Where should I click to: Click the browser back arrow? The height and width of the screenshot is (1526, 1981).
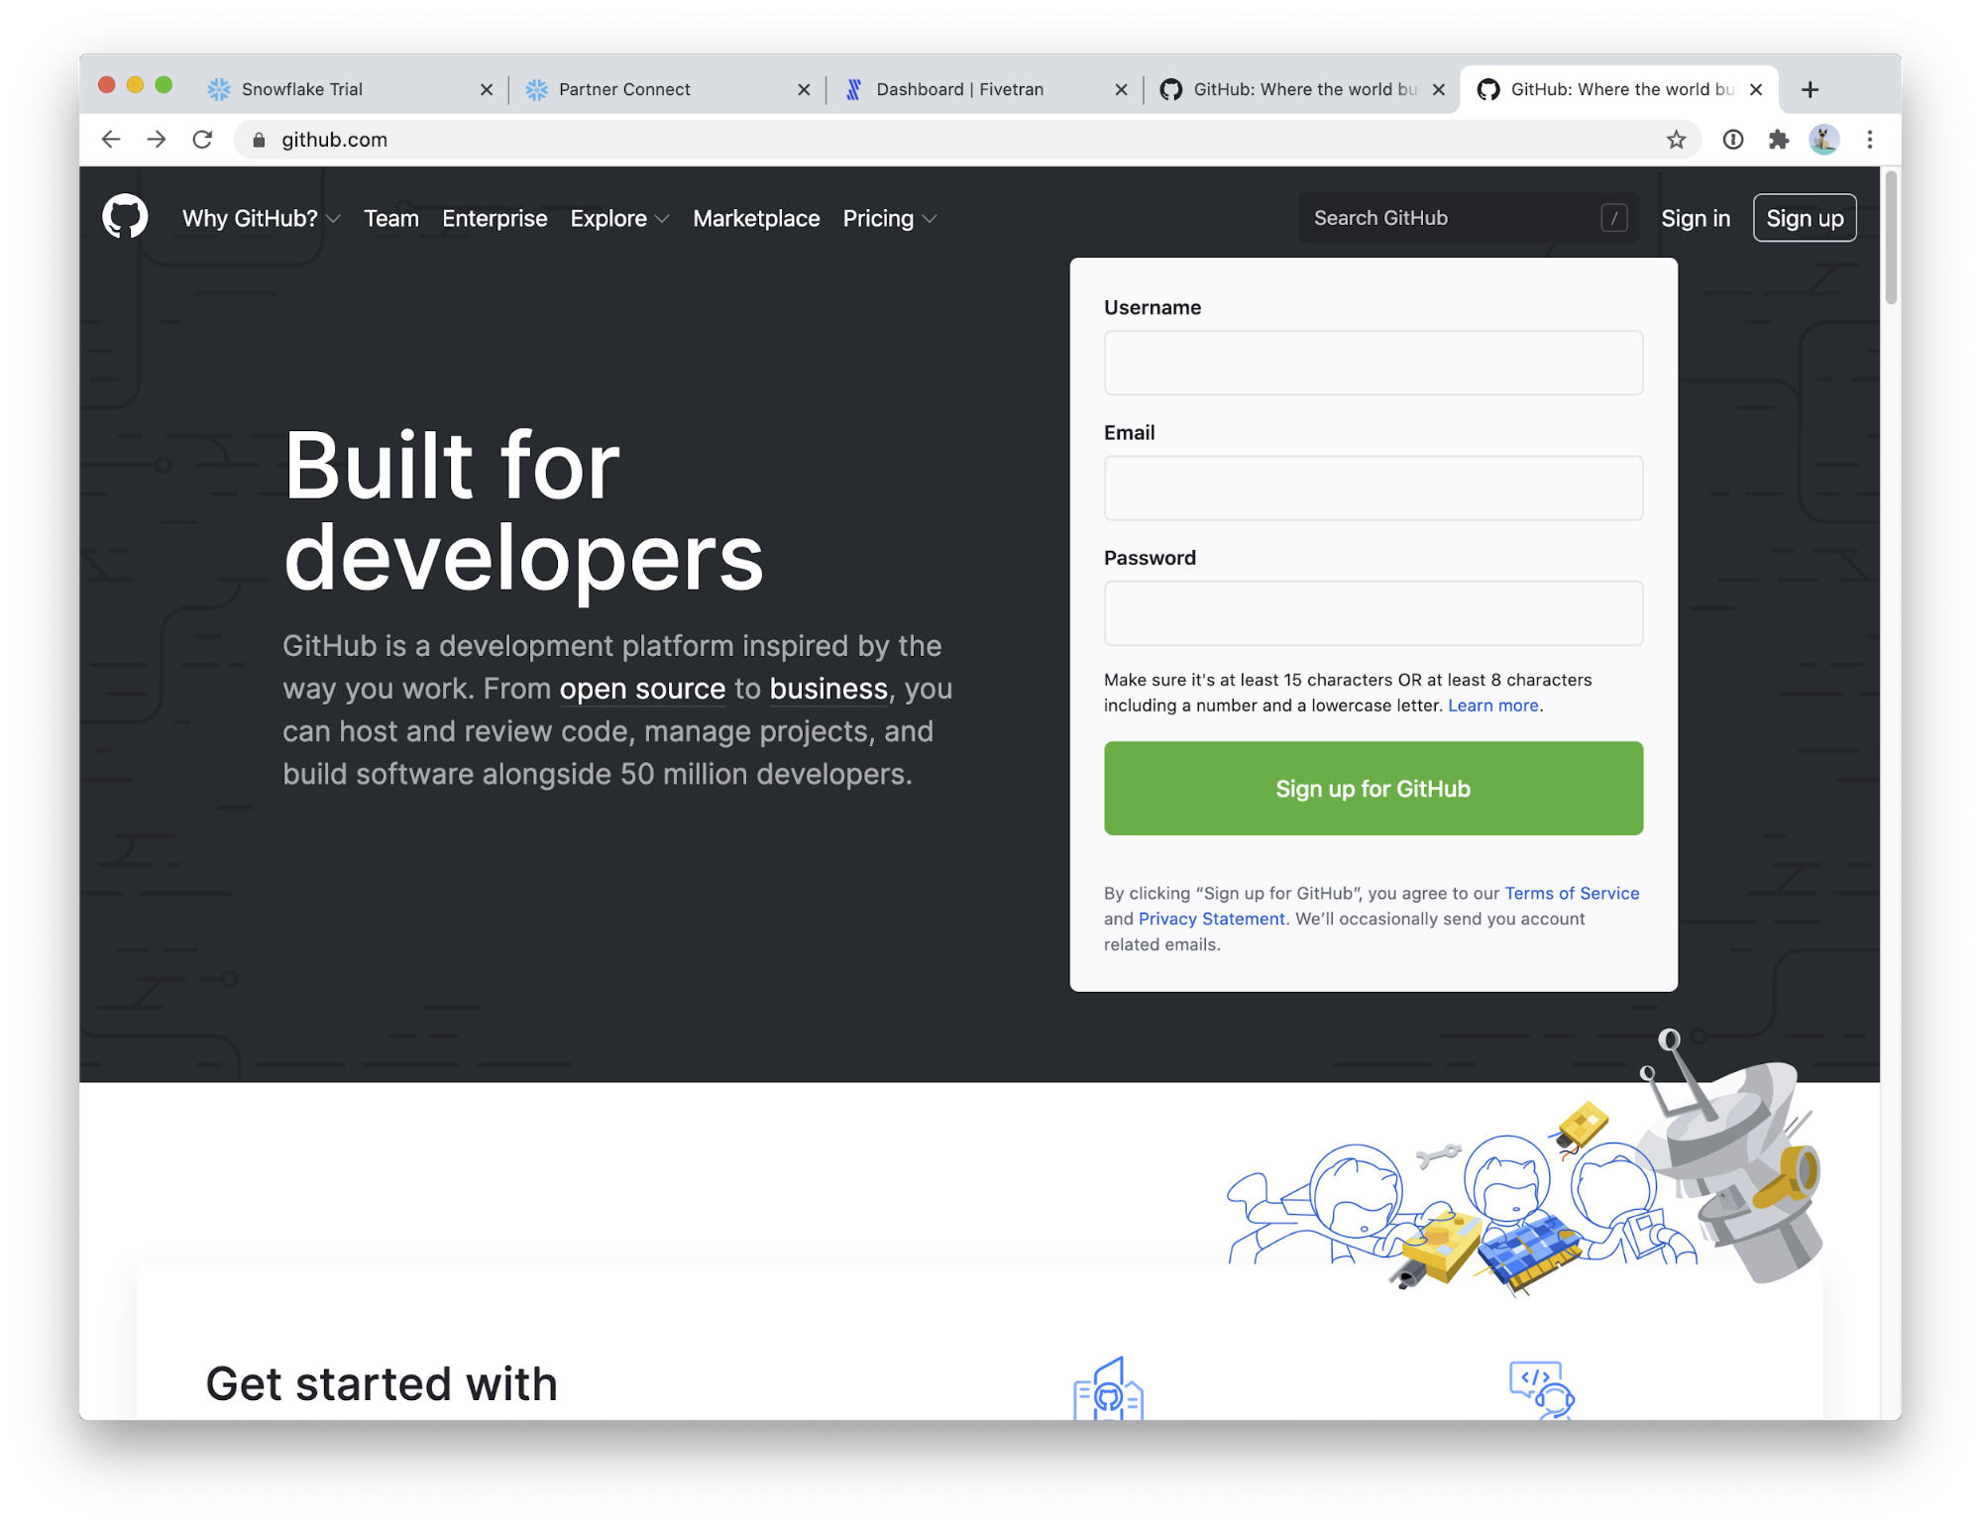click(111, 140)
